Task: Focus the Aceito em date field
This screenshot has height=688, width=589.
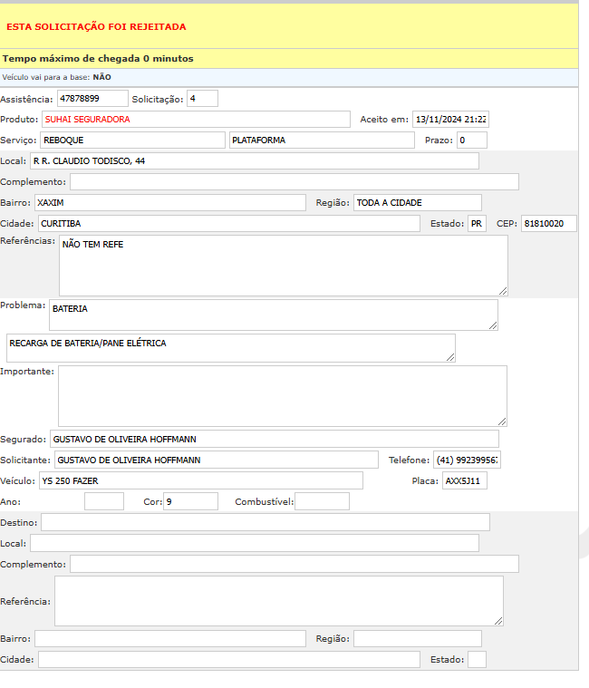Action: point(450,119)
